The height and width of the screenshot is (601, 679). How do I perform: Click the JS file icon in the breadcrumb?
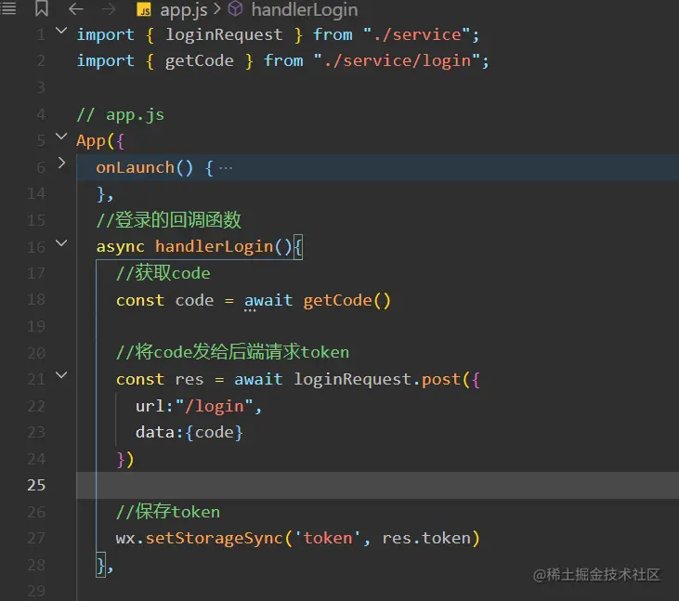pyautogui.click(x=144, y=9)
